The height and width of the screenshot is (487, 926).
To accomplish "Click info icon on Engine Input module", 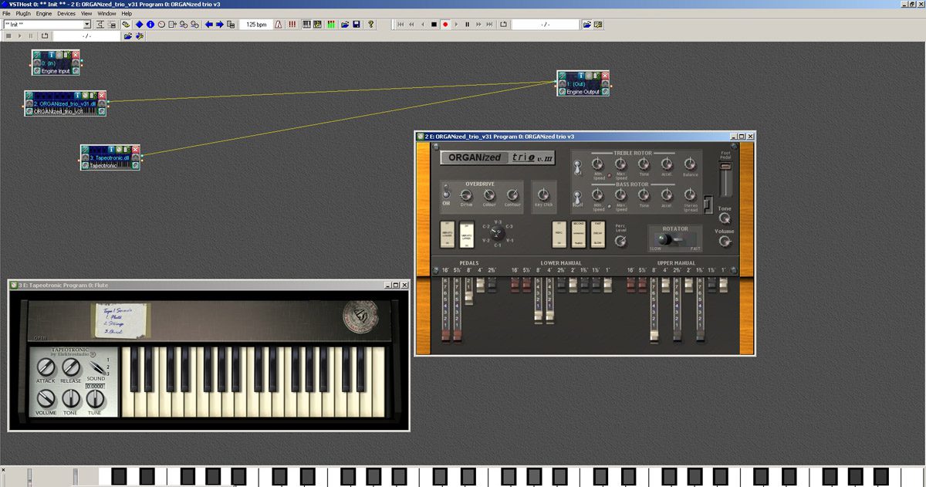I will pyautogui.click(x=51, y=55).
